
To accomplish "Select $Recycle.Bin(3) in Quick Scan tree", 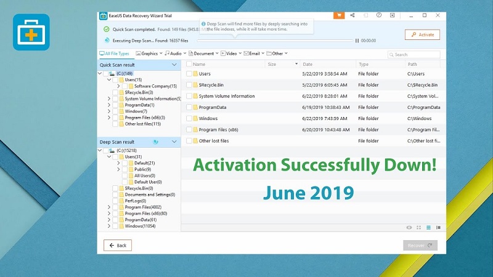I will click(139, 92).
